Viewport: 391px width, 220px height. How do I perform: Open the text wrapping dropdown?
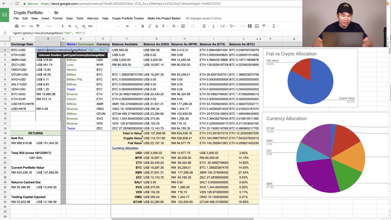click(223, 26)
